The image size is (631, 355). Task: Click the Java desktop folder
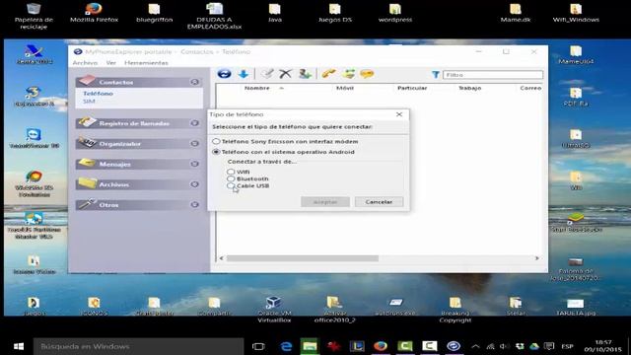click(275, 12)
